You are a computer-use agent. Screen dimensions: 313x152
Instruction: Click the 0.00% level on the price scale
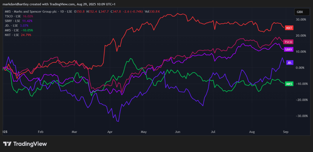(301, 68)
